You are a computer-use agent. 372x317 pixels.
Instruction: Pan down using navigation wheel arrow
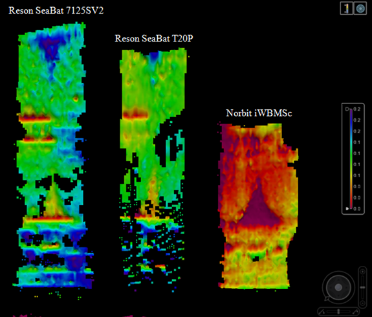pos(338,296)
